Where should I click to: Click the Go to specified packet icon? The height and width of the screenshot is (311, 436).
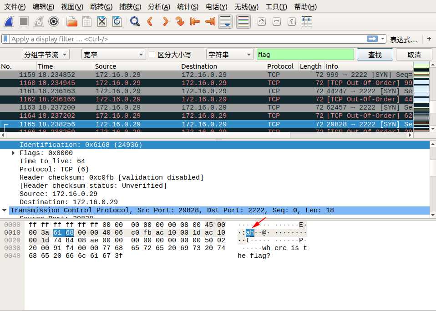coord(180,21)
